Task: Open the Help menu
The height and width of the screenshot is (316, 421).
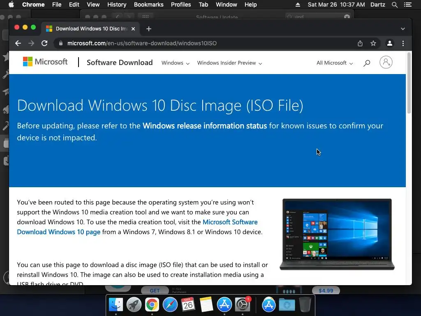Action: coord(250,5)
